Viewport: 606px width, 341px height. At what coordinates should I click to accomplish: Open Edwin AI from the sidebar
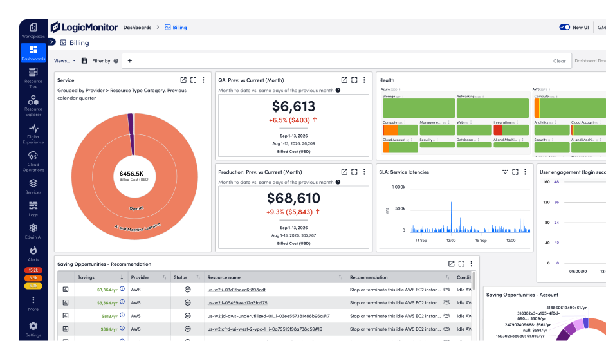point(33,231)
